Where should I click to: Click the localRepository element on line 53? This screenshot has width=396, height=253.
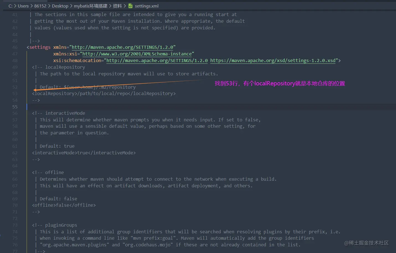coord(104,94)
